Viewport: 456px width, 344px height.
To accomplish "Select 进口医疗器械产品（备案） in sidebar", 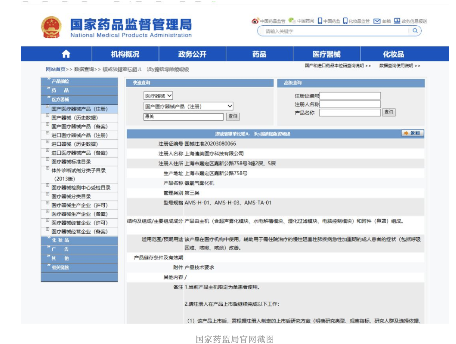I will pos(79,153).
